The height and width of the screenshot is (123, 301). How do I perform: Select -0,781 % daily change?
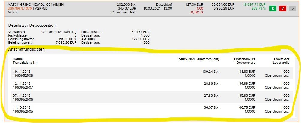coord(197,12)
